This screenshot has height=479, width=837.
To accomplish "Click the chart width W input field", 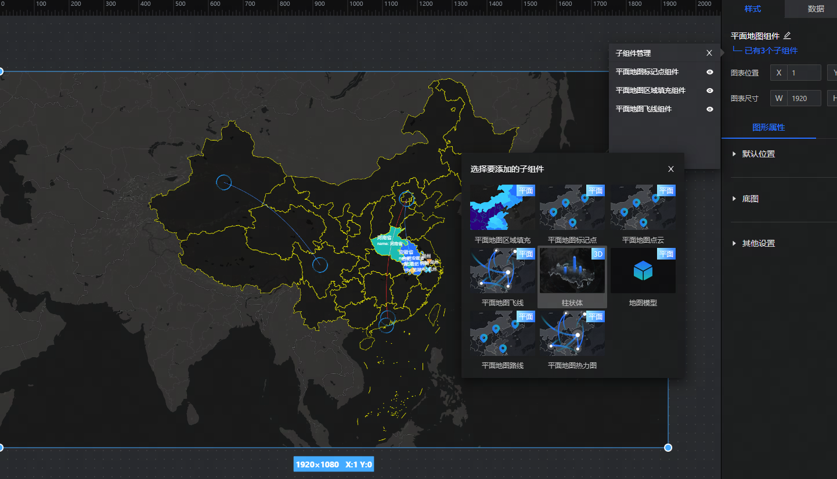I will (x=803, y=98).
